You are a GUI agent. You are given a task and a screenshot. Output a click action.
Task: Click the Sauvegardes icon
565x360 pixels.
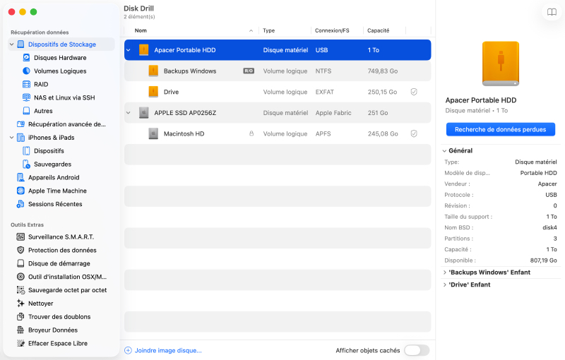tap(26, 164)
